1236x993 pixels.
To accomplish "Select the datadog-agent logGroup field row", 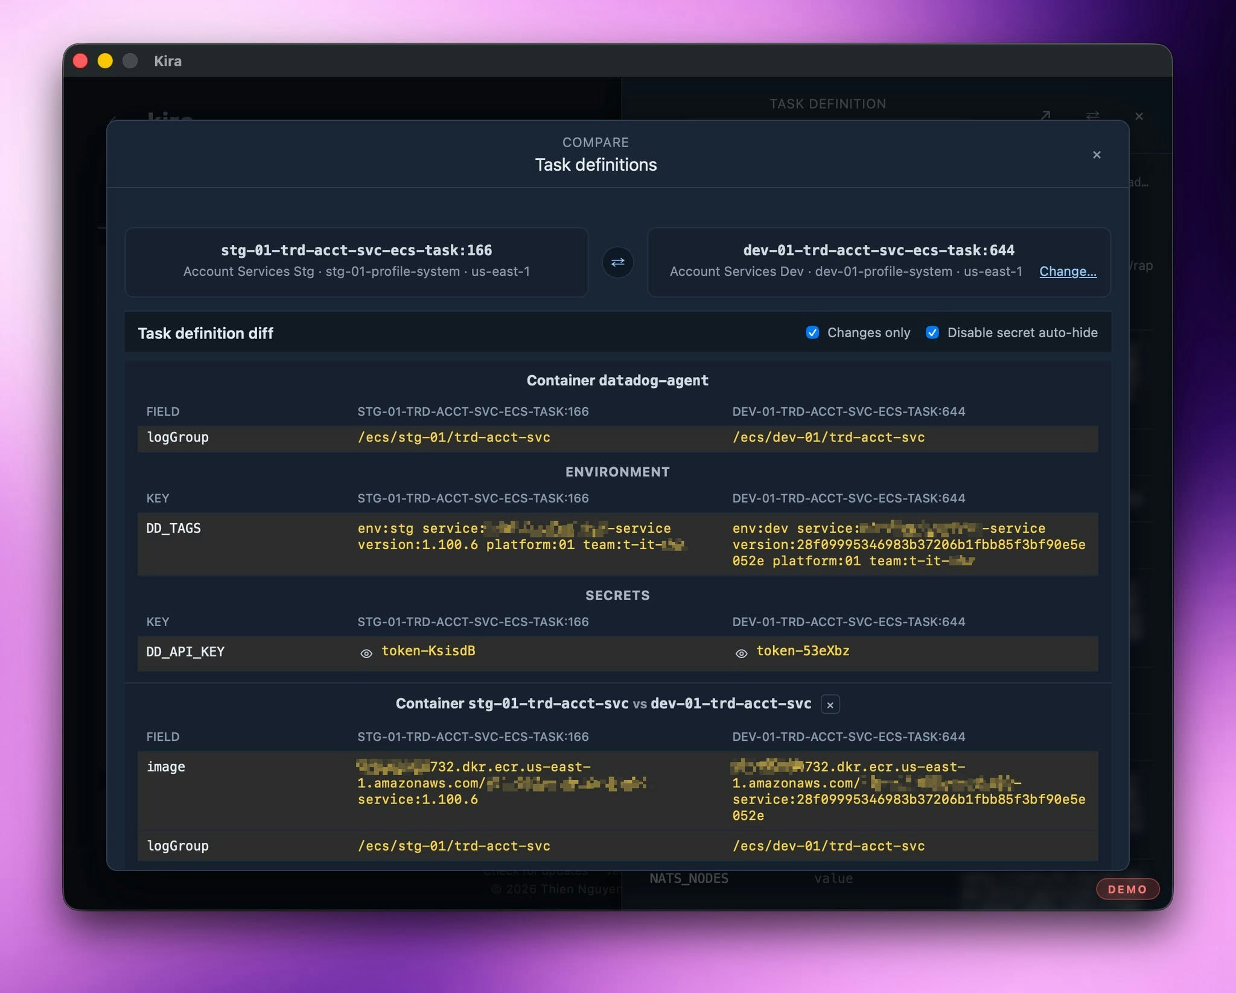I will coord(617,438).
